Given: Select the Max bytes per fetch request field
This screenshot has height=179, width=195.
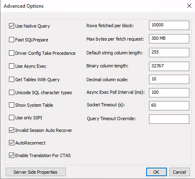Looking at the screenshot, I should (169, 39).
